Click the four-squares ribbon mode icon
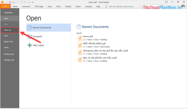Screen dimensions: 187x109 pyautogui.click(x=166, y=2)
